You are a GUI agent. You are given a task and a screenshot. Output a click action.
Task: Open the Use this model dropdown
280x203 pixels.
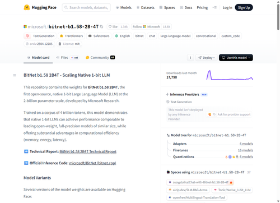click(236, 58)
